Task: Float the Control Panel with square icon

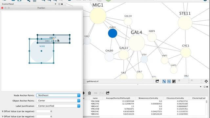Action: [x=59, y=4]
